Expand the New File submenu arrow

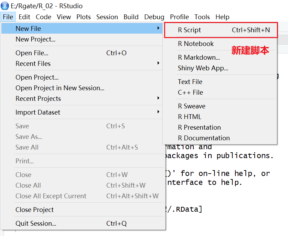(158, 28)
